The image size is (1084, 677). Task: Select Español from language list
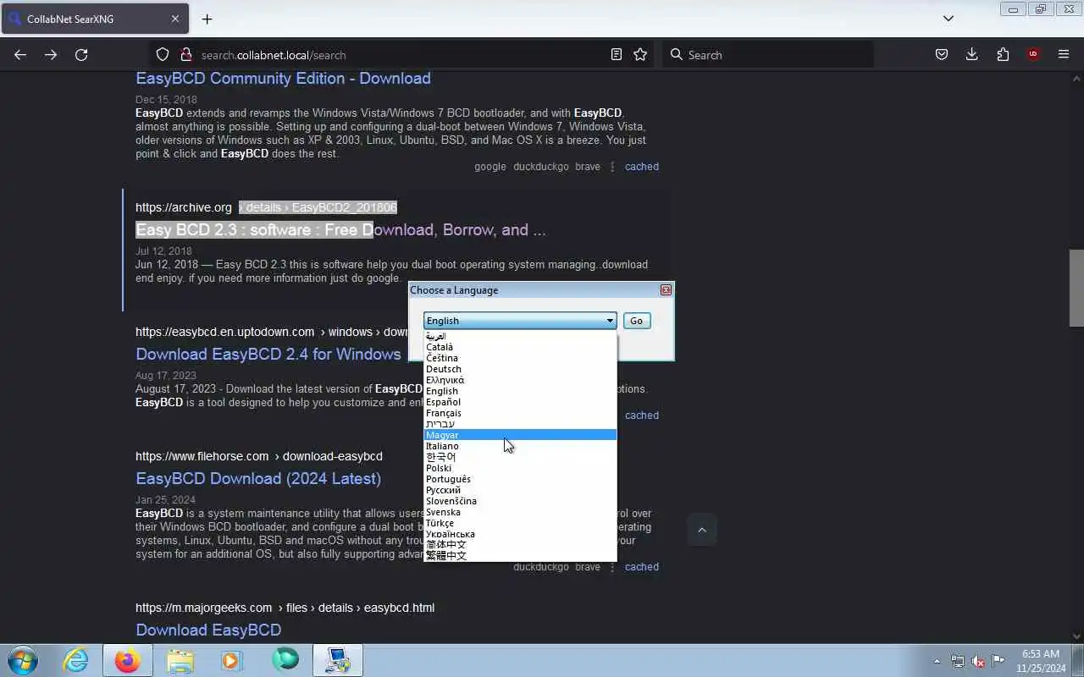point(520,402)
